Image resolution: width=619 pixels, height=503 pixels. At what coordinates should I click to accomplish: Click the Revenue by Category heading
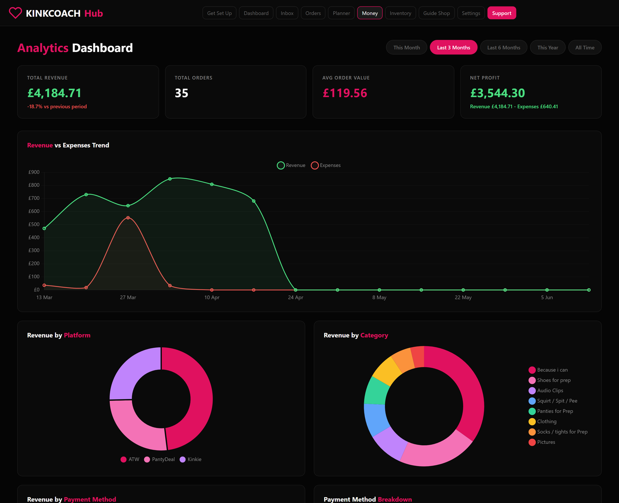(x=356, y=335)
